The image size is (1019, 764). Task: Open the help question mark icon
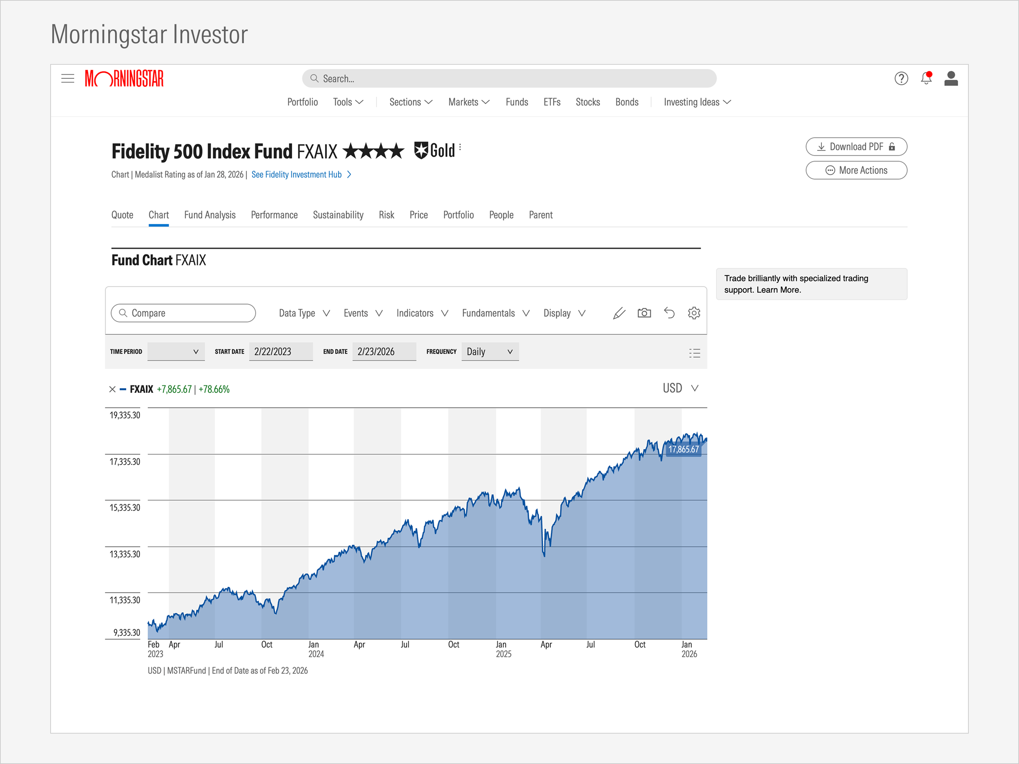(x=901, y=78)
